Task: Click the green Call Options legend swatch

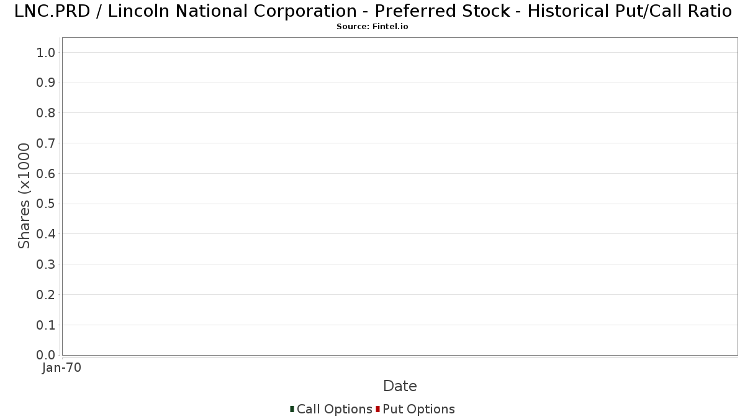Action: point(292,409)
